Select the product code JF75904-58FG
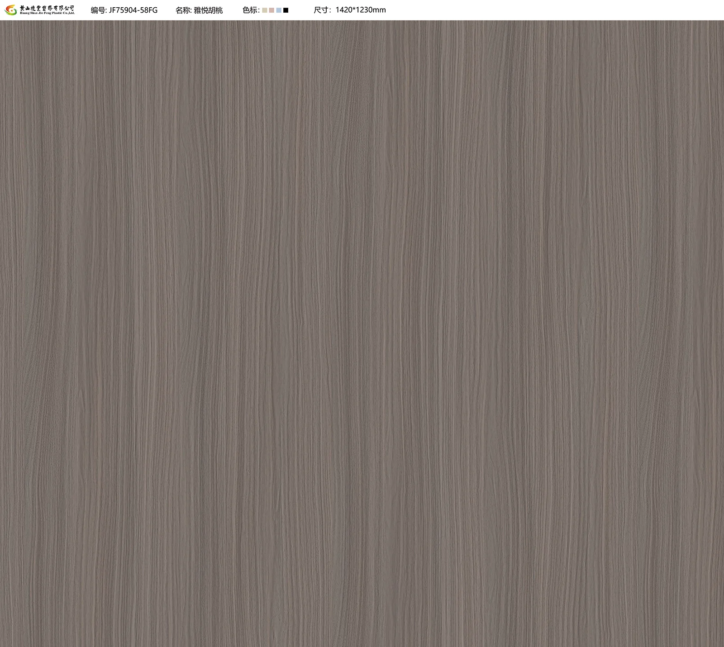The image size is (724, 647). click(133, 10)
